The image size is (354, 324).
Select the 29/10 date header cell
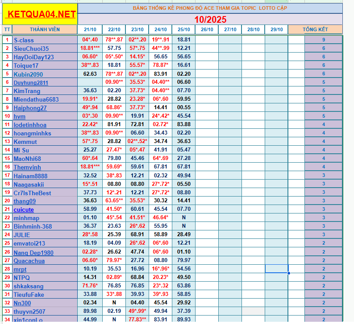point(276,29)
